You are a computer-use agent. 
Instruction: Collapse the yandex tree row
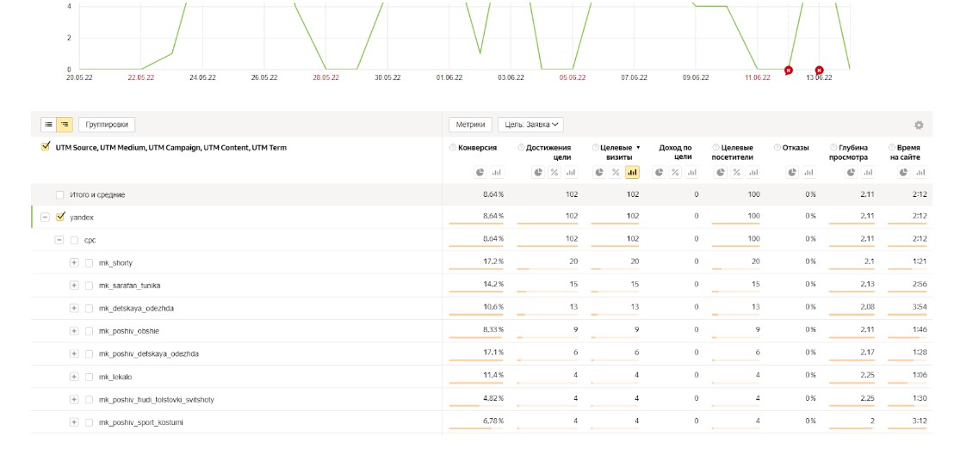point(45,218)
